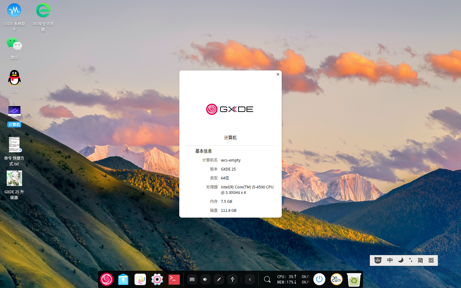The image size is (461, 288).
Task: Select the QQ penguin desktop icon
Action: pyautogui.click(x=14, y=82)
